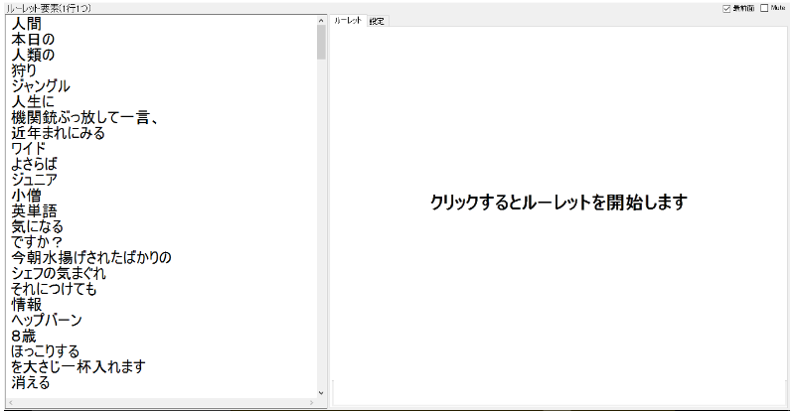Place cursor on line ワイド
Screen dimensions: 795x411
coord(29,149)
